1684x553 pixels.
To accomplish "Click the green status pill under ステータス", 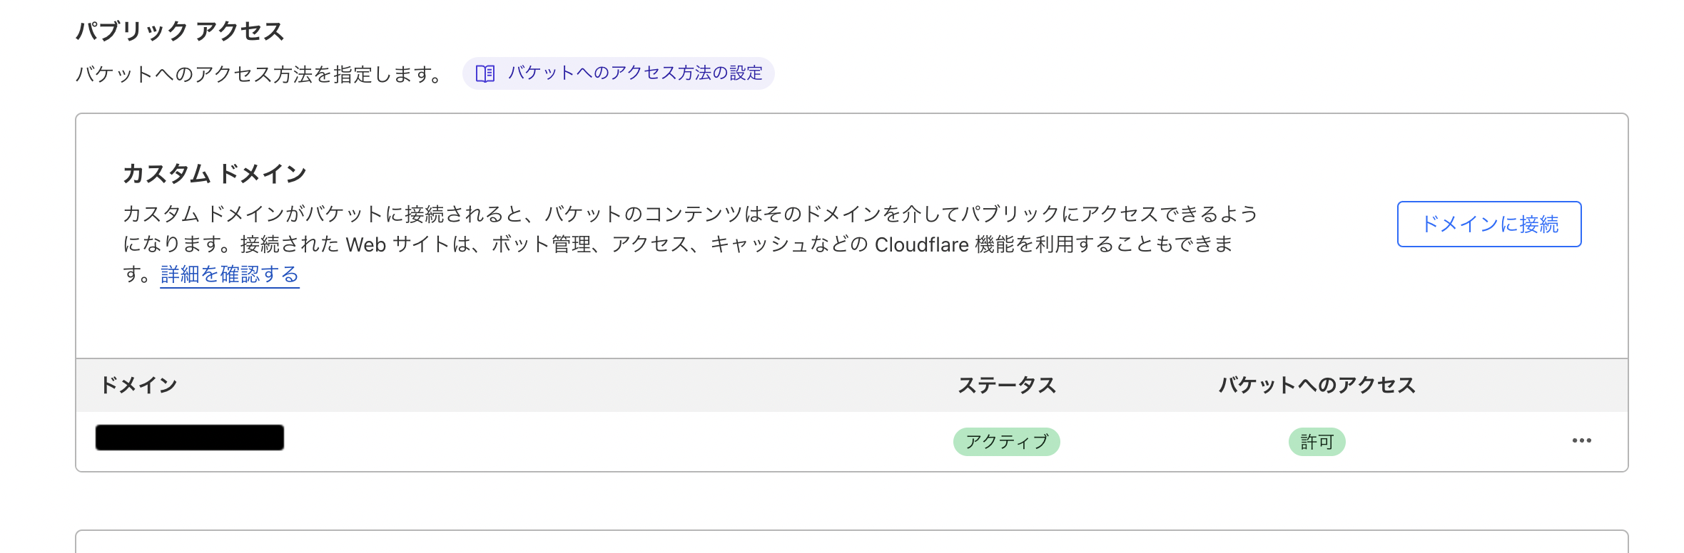I will coord(1005,442).
